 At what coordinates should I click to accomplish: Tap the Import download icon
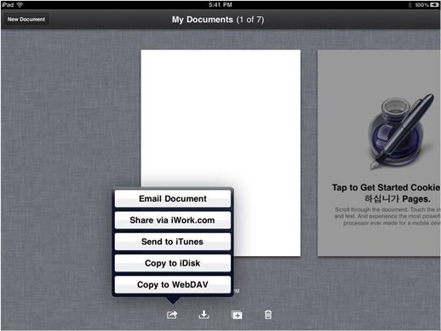pos(203,315)
